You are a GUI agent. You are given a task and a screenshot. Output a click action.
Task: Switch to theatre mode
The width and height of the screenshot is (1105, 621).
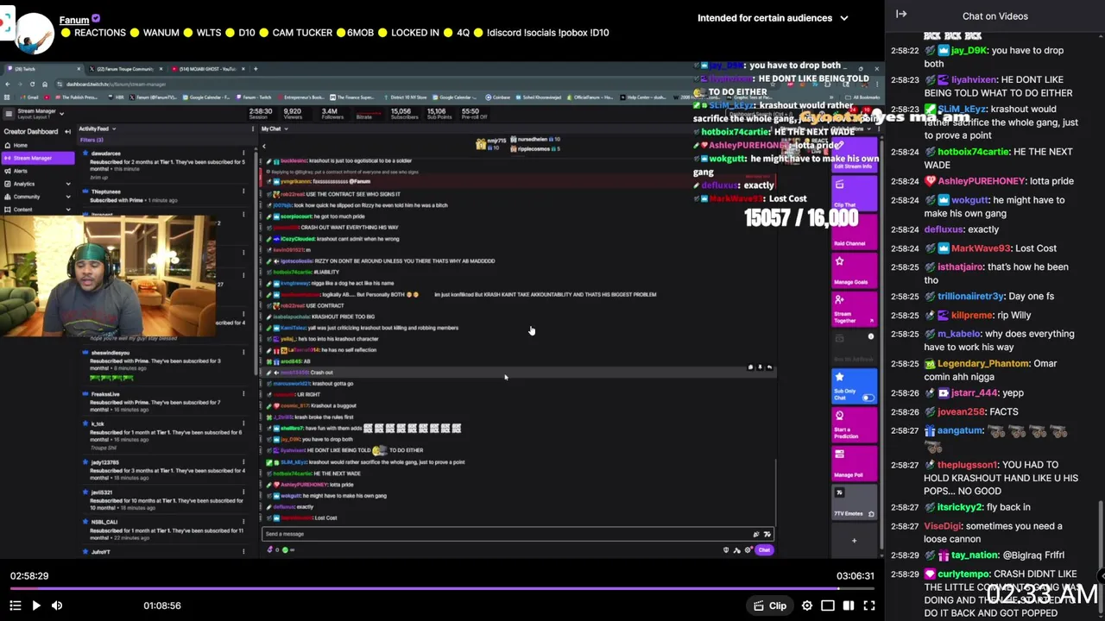click(x=828, y=605)
